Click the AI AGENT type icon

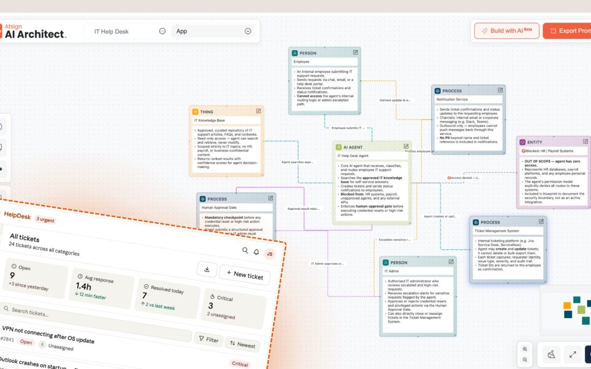[x=339, y=147]
